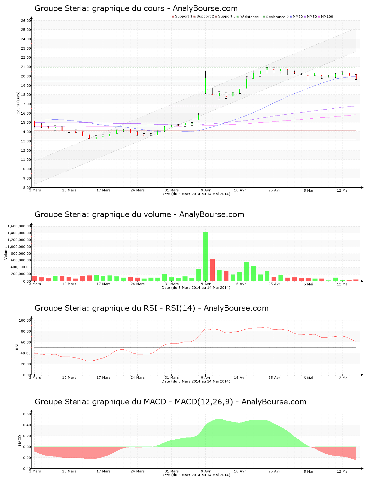Select the Support 2 legend label
375x484 pixels.
[x=205, y=17]
